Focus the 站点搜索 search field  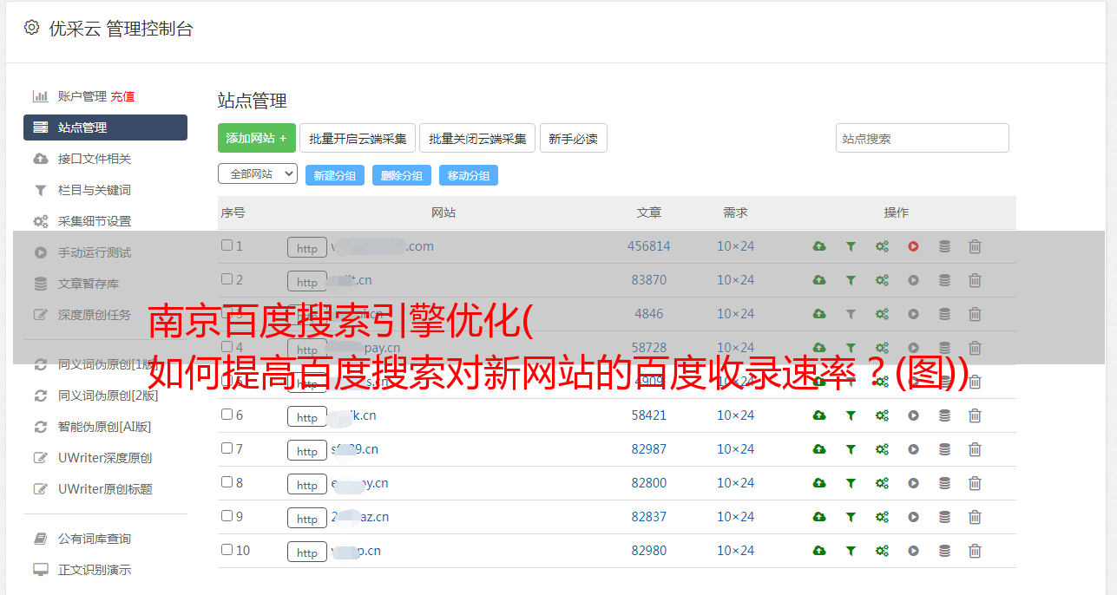point(923,138)
